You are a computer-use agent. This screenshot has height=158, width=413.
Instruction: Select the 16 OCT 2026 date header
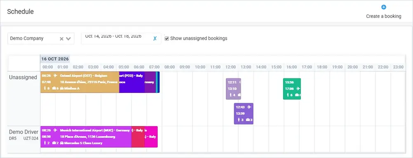coord(55,59)
